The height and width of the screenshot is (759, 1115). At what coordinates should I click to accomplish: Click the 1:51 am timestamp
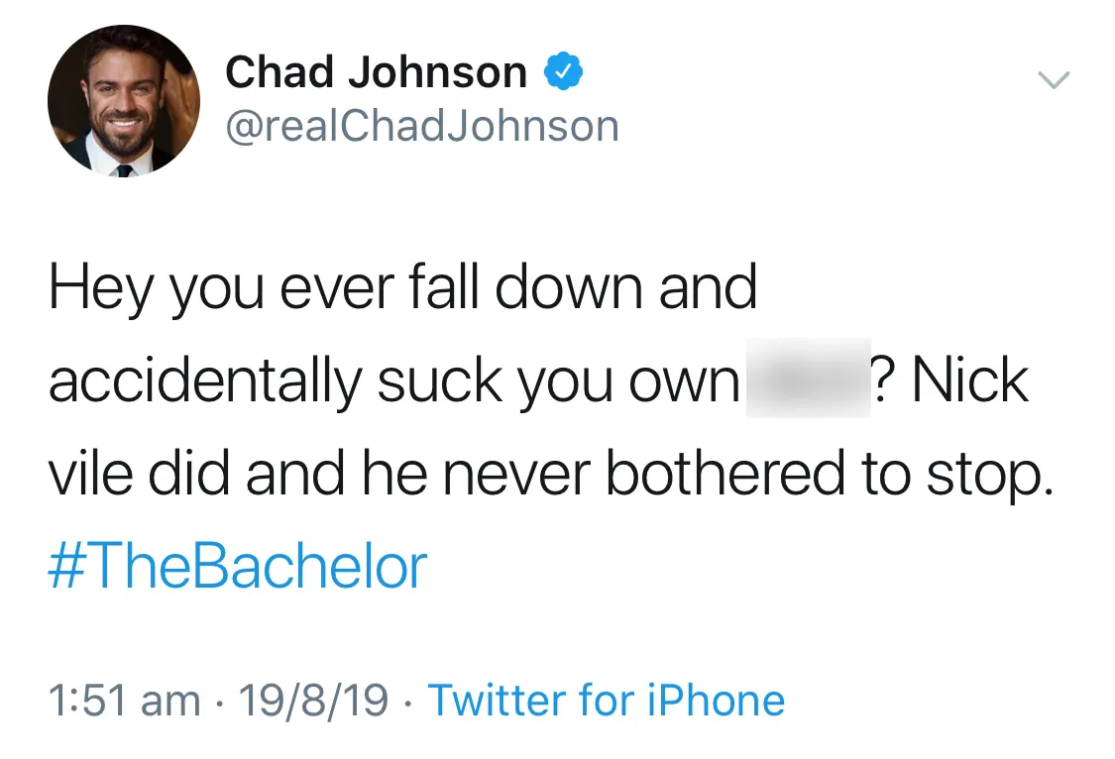coord(123,701)
